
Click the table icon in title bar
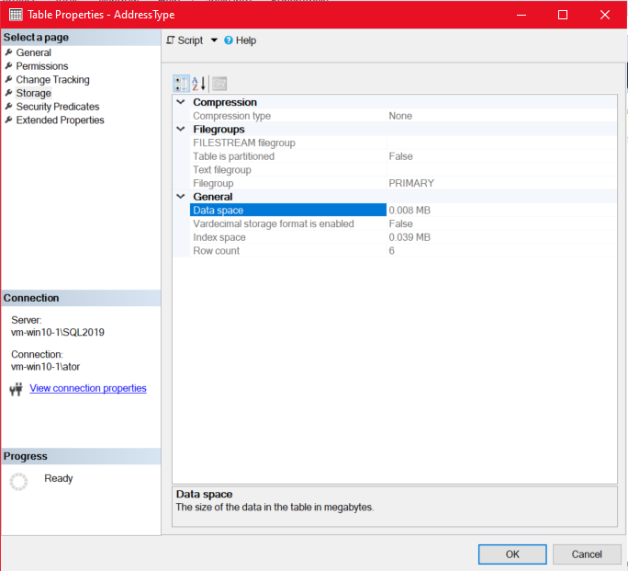click(16, 15)
